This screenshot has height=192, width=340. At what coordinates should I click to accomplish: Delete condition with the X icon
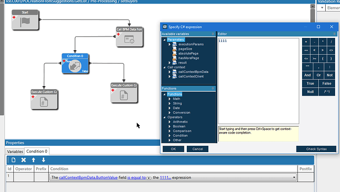click(x=24, y=160)
